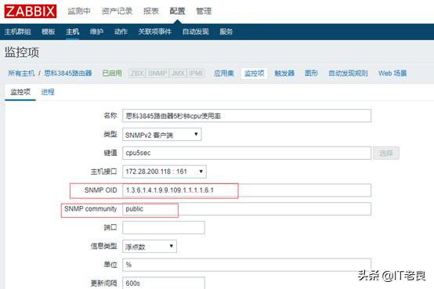
Task: Select the 配置 top menu
Action: [x=177, y=11]
